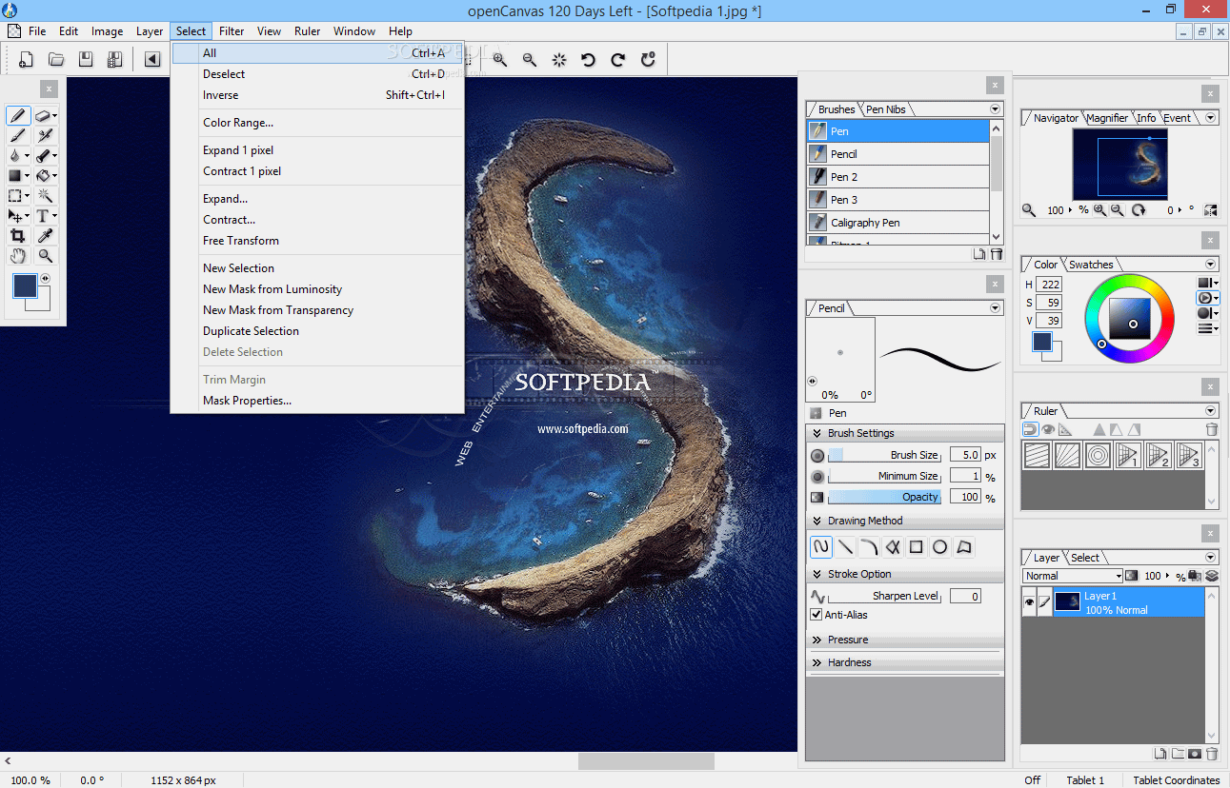This screenshot has width=1230, height=788.
Task: Open the layer blend mode Normal dropdown
Action: (x=1074, y=576)
